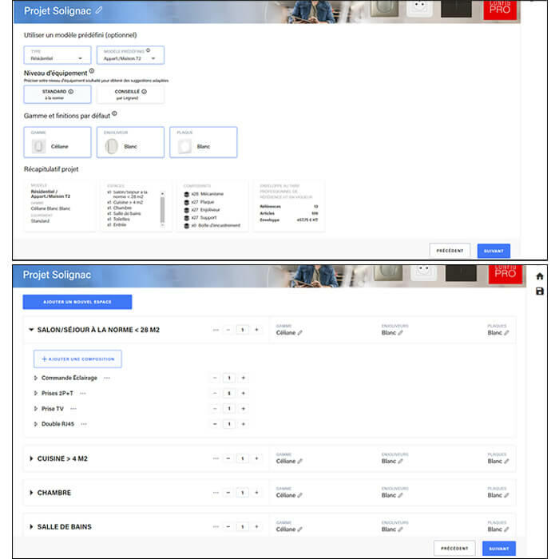Edit Cuisine Plaques Blanc

tap(506, 461)
